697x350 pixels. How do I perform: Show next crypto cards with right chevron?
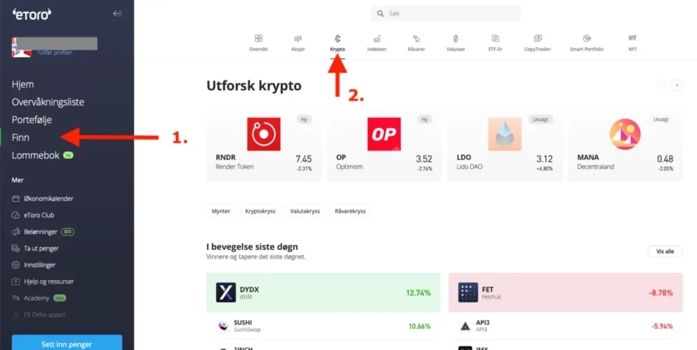677,85
